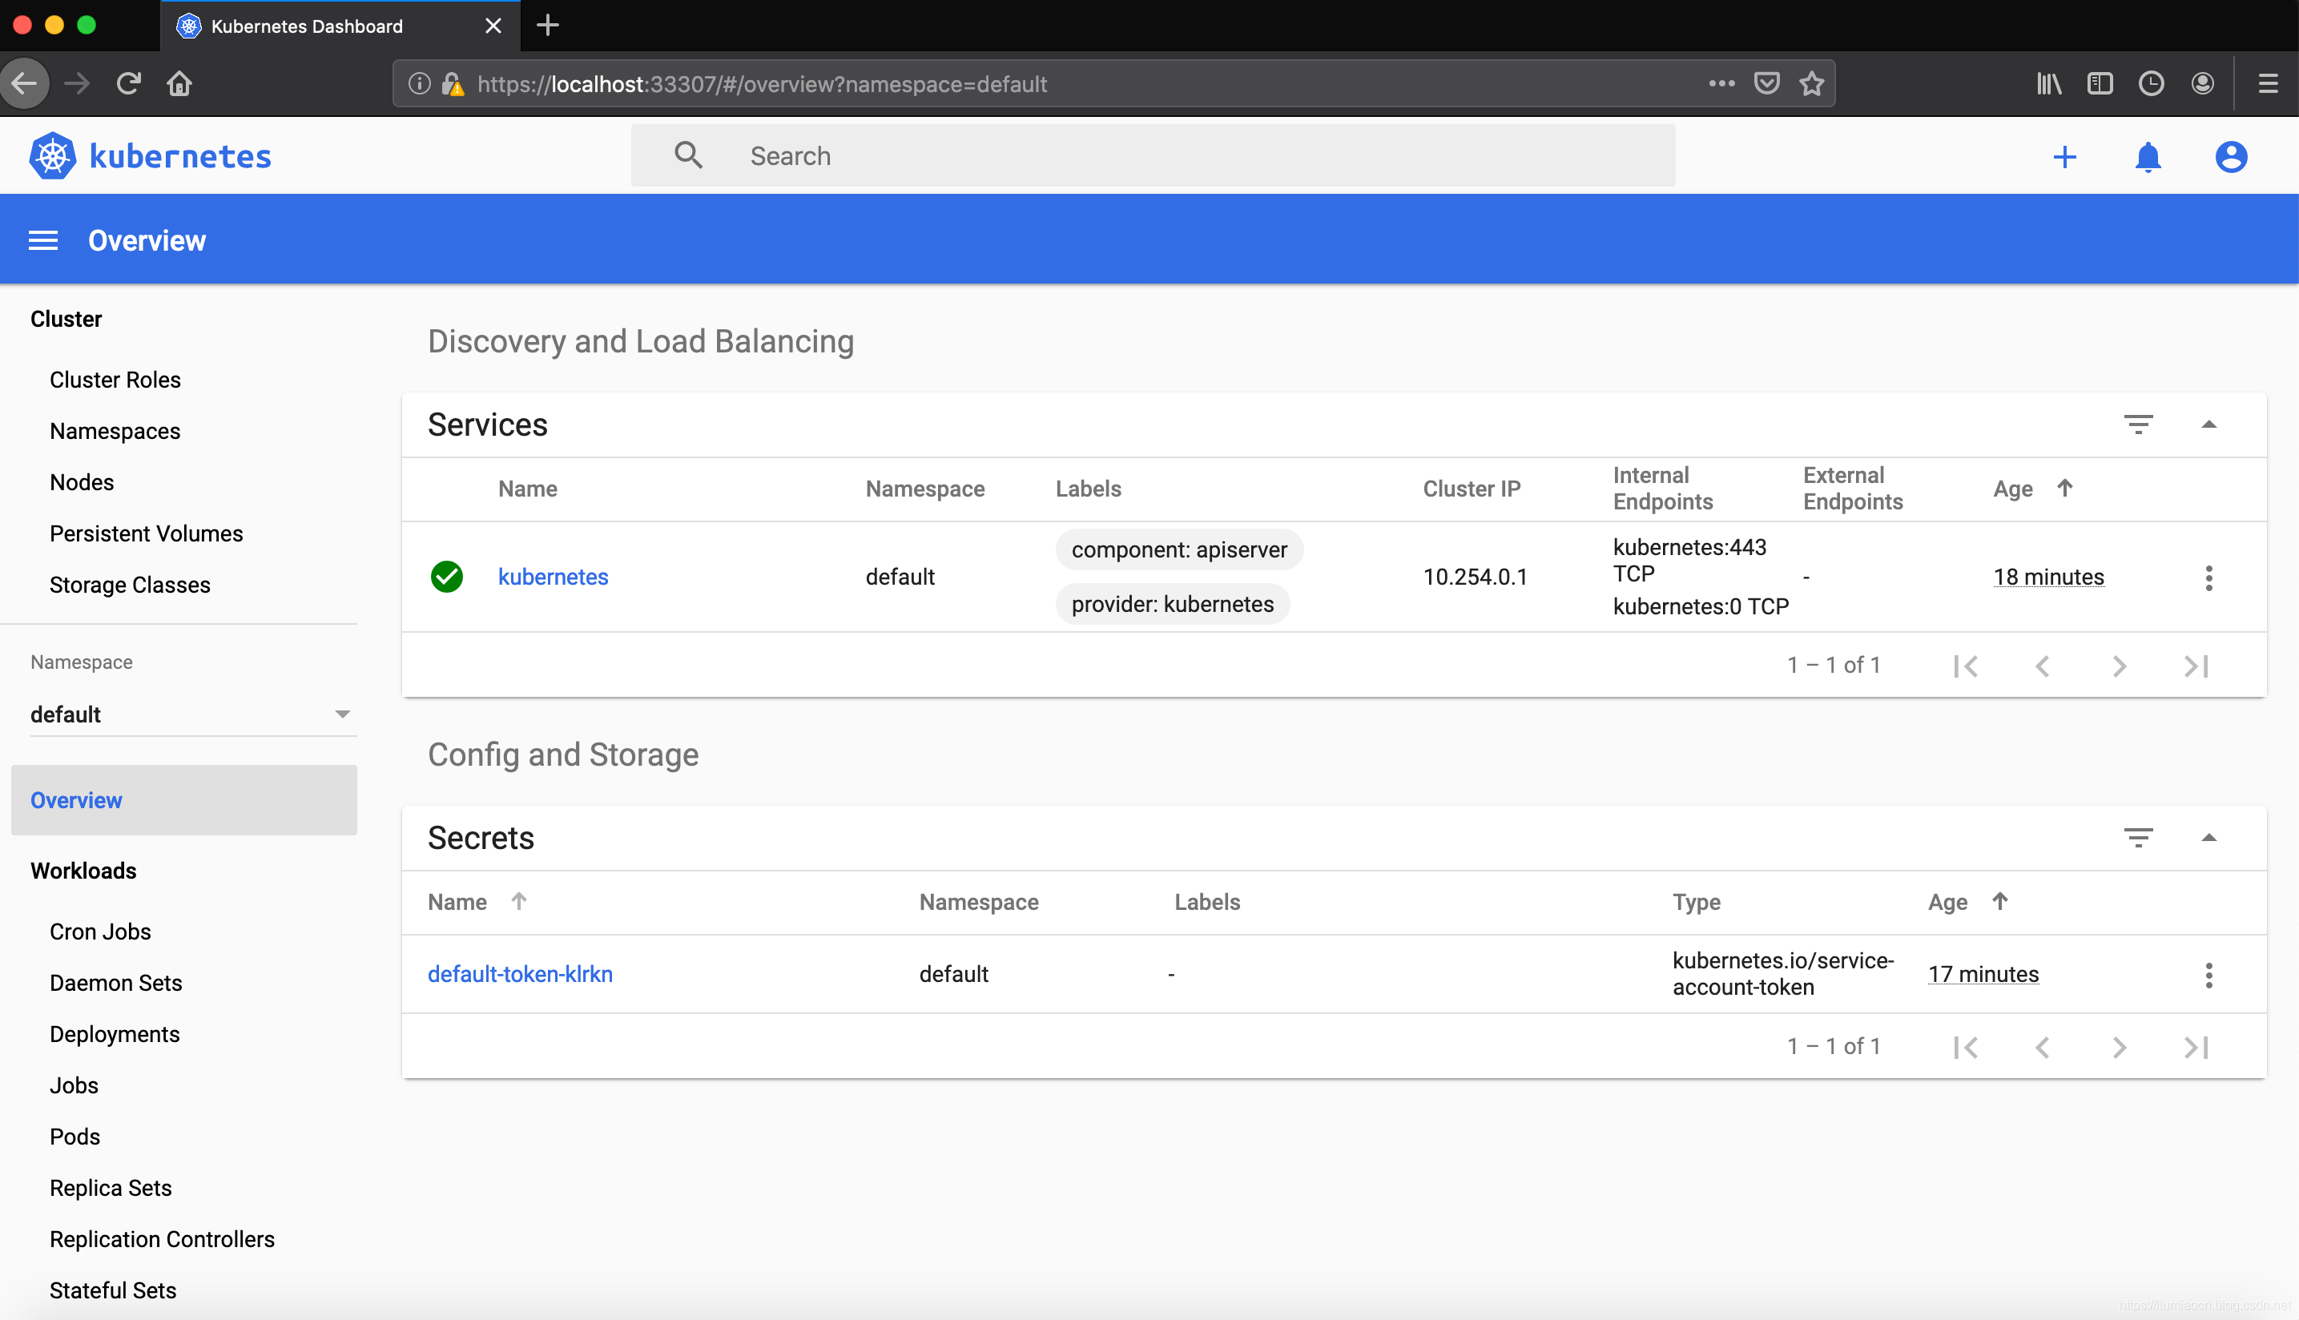This screenshot has width=2299, height=1320.
Task: Open Cluster Roles in sidebar
Action: tap(115, 380)
